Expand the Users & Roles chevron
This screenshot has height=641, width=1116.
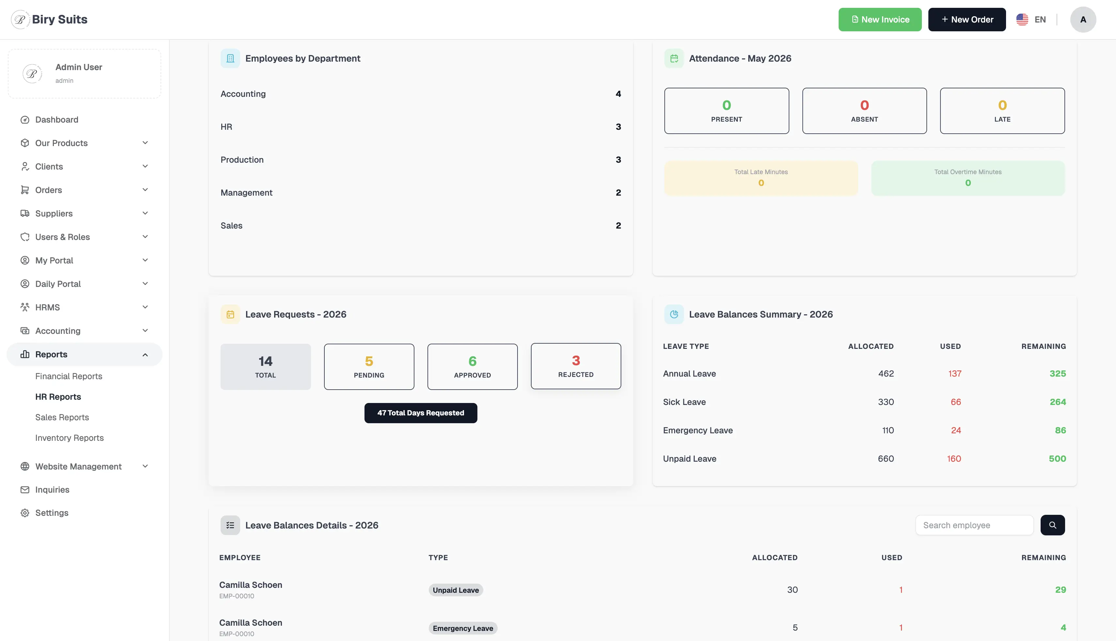[x=145, y=236]
